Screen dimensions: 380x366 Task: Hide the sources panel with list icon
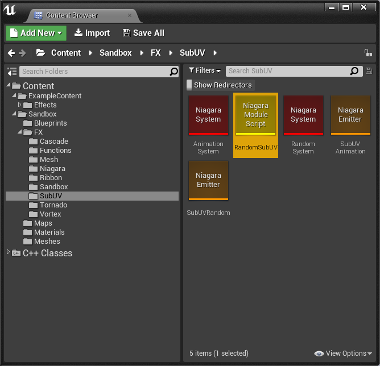click(x=11, y=72)
